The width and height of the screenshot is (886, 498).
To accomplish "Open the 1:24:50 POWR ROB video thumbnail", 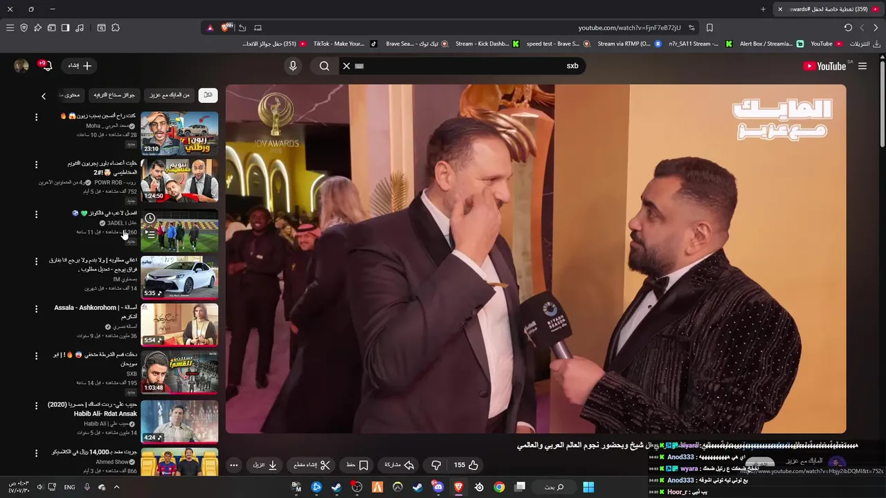I will [179, 181].
